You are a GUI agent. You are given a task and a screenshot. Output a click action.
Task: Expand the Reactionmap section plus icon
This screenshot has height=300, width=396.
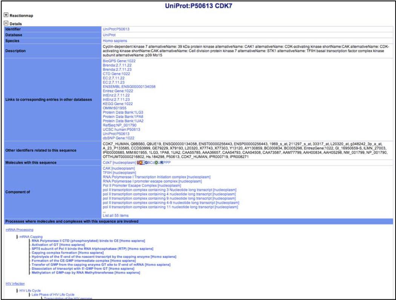(x=6, y=15)
